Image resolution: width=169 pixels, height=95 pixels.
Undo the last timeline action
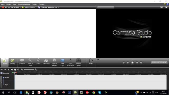(x=2, y=70)
